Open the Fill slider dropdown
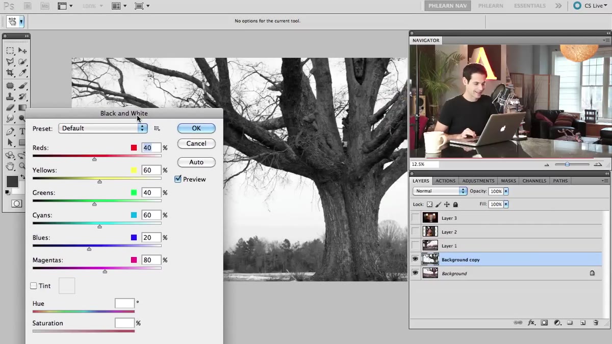This screenshot has width=612, height=344. click(506, 204)
